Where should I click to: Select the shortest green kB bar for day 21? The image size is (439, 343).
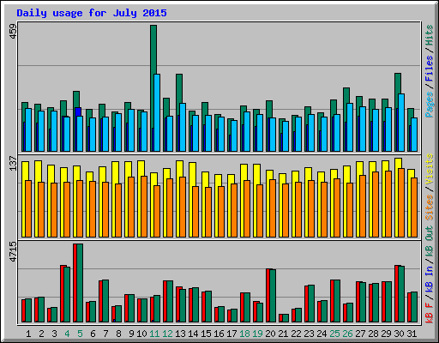[286, 318]
